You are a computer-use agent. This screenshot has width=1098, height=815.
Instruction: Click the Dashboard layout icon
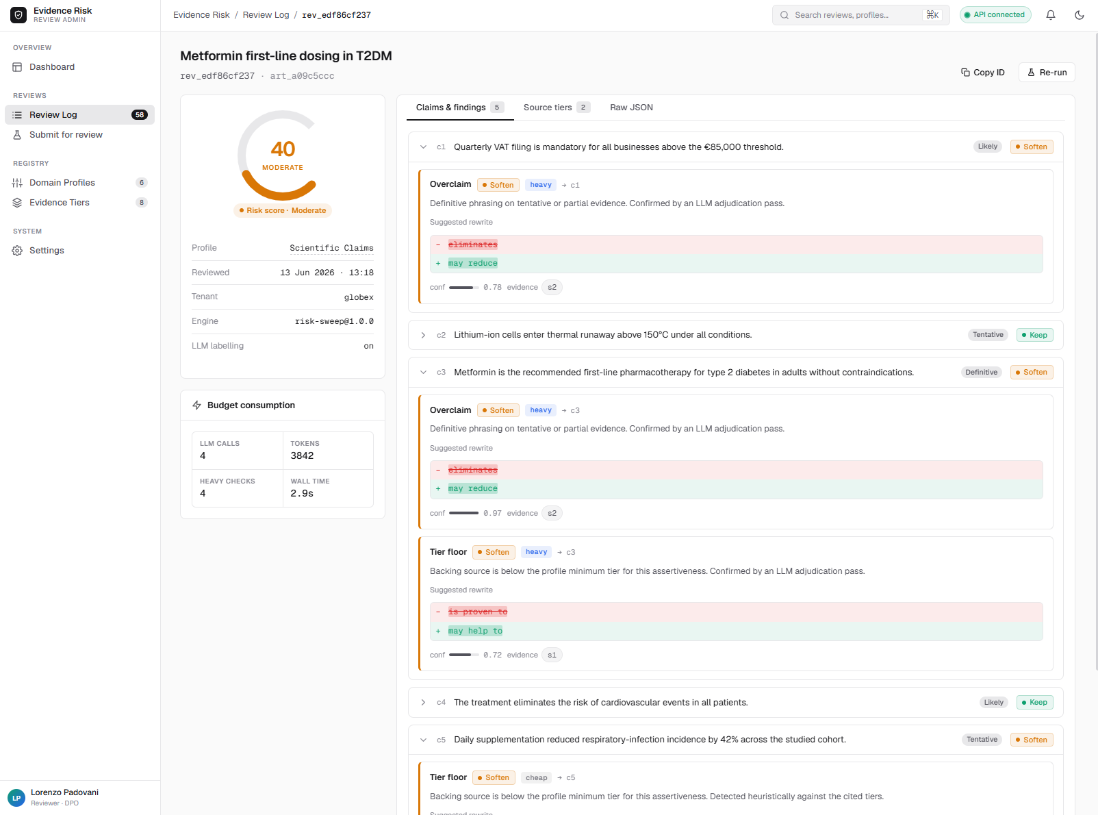point(17,67)
